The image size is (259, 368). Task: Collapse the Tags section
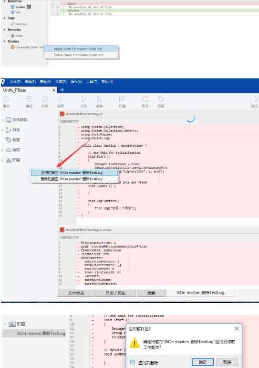coord(4,18)
